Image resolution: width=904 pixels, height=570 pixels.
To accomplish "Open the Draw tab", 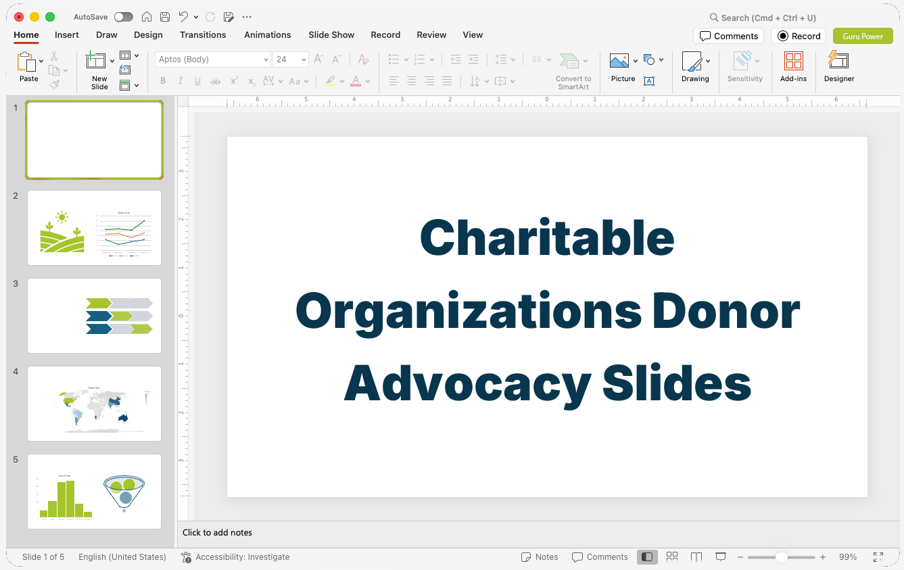I will point(107,34).
